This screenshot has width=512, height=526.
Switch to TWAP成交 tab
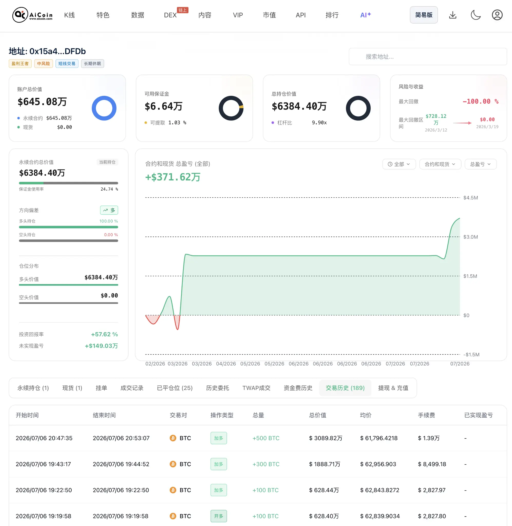256,388
